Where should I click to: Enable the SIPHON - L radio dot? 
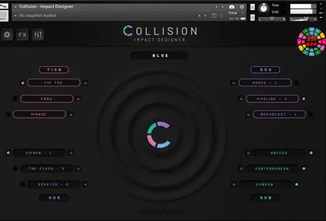click(8, 153)
